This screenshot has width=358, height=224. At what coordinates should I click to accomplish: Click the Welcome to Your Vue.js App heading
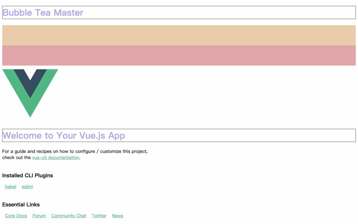click(179, 135)
